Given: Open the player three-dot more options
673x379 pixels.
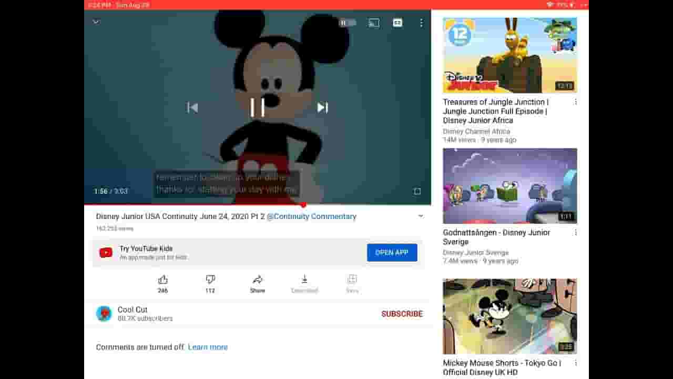Looking at the screenshot, I should pos(421,23).
